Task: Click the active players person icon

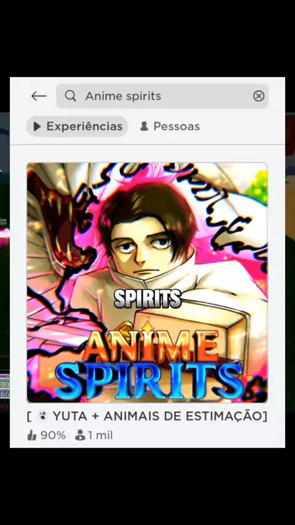Action: (80, 435)
